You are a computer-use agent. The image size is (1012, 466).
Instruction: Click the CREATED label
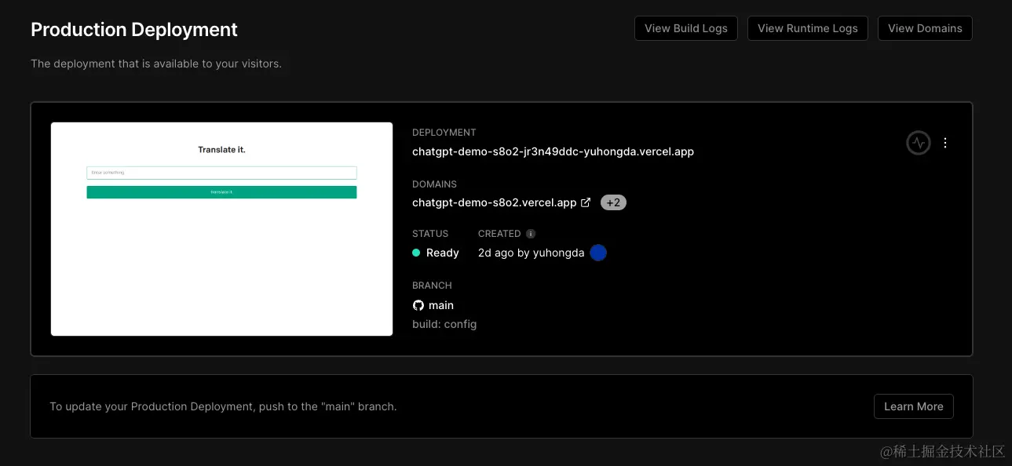499,234
